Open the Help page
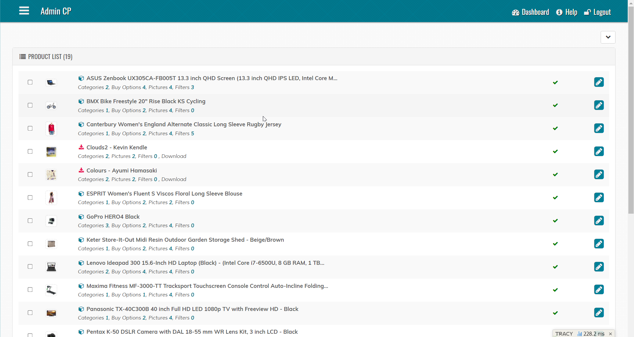 pos(567,12)
